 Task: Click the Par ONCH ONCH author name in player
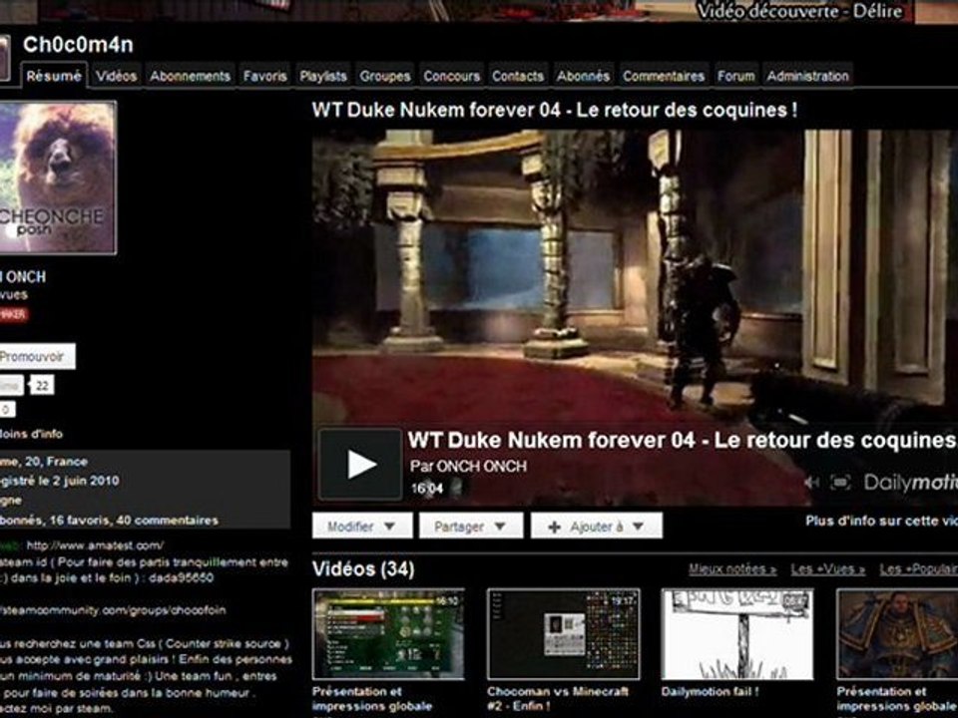[469, 467]
